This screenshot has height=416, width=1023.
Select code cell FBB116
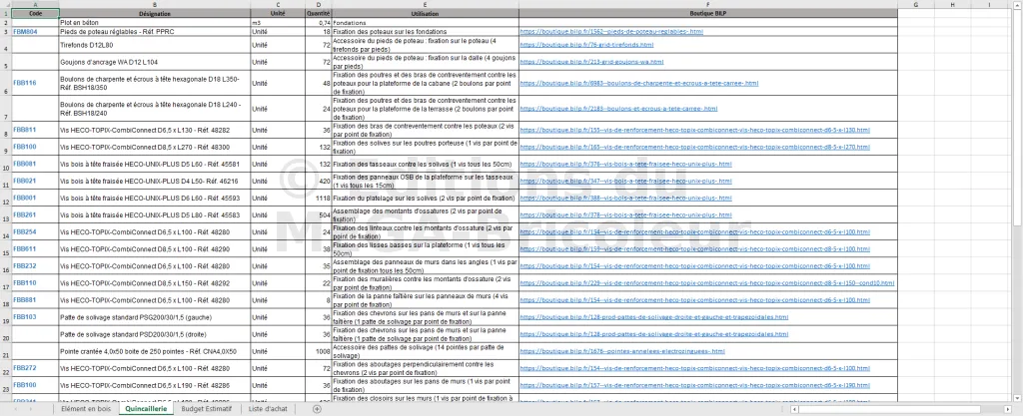pos(35,84)
